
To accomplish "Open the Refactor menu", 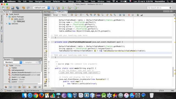I will pyautogui.click(x=56, y=1).
